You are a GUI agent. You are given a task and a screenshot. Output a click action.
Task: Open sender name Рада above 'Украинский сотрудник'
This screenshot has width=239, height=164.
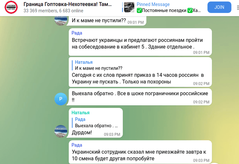[x=77, y=145]
